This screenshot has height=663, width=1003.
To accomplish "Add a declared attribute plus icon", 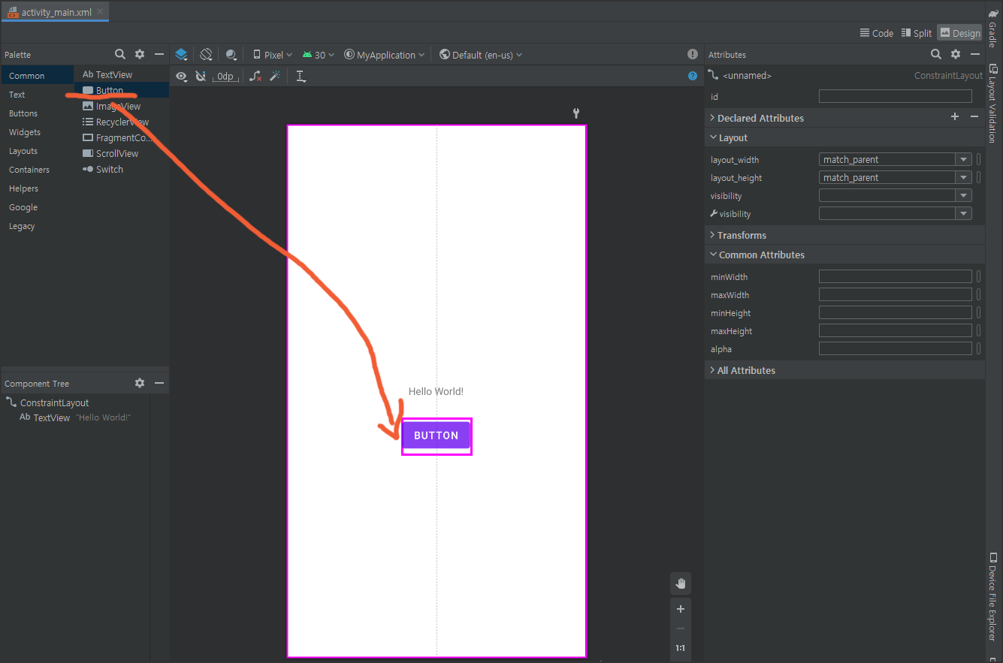I will (x=955, y=116).
